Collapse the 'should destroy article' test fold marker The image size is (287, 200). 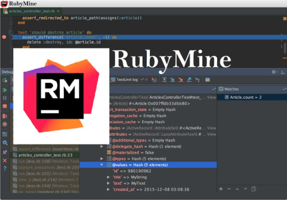coord(11,32)
